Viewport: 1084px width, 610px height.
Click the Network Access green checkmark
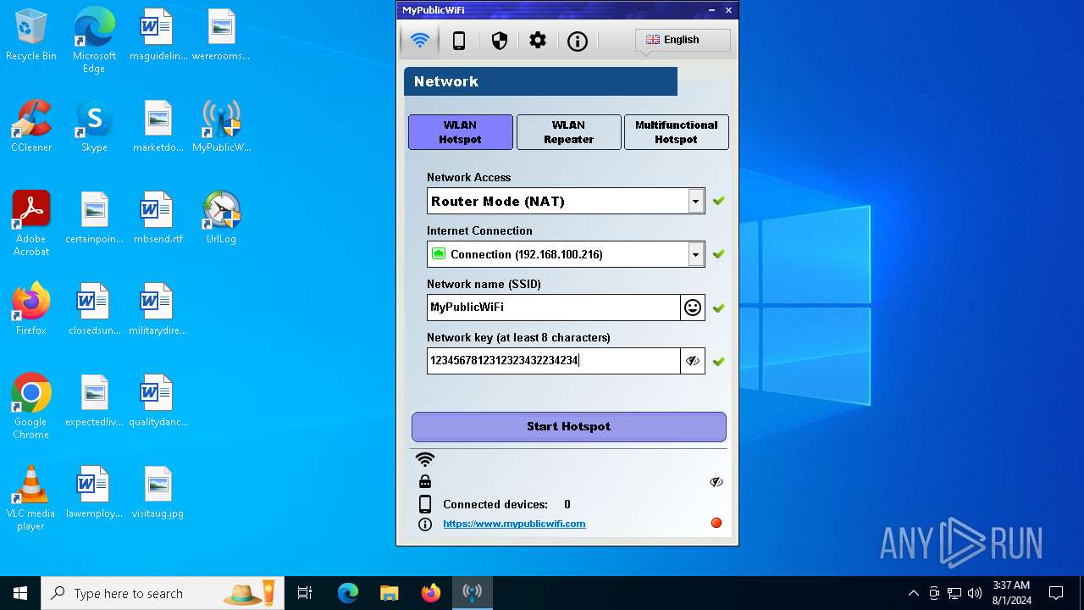coord(719,201)
